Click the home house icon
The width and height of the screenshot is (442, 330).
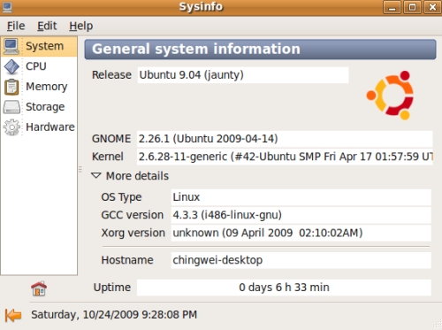(x=39, y=288)
